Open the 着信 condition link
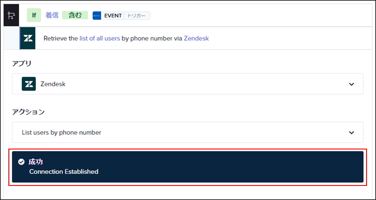376x200 pixels. coord(52,15)
